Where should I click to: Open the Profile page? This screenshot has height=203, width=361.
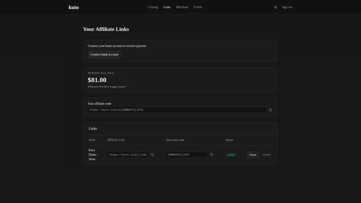(x=198, y=7)
